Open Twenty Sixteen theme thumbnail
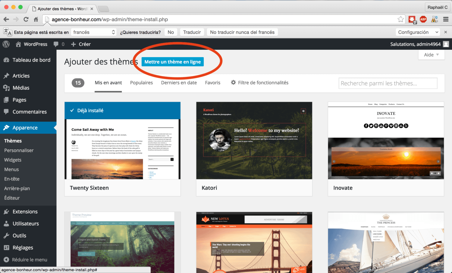Screen dimensions: 452x273 pos(122,141)
